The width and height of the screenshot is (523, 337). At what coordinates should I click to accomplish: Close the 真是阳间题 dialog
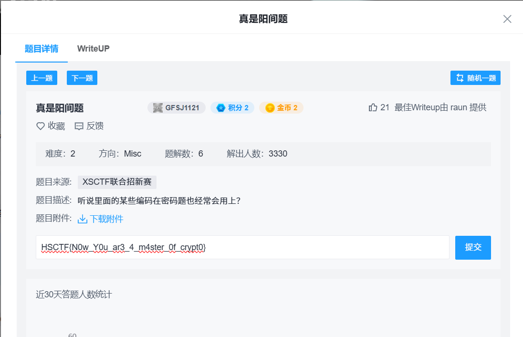(507, 19)
